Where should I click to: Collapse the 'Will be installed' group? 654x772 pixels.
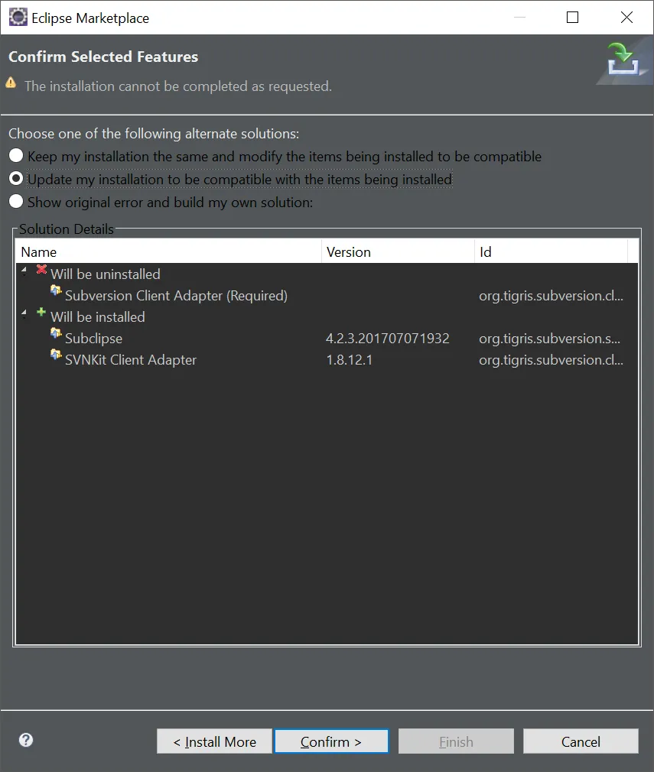[x=24, y=313]
